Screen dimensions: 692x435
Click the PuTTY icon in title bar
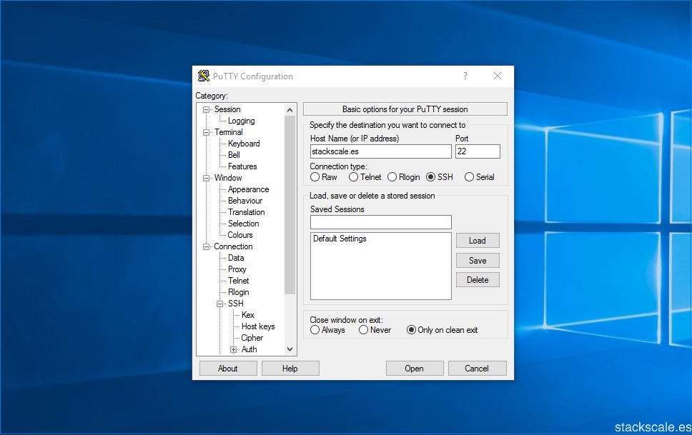coord(204,76)
